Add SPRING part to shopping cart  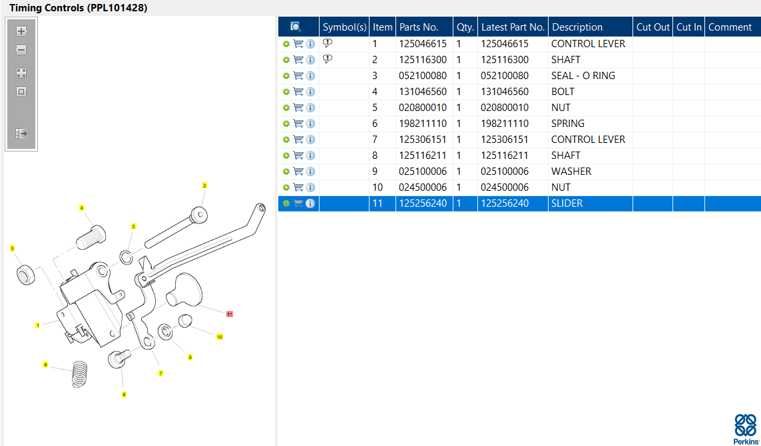point(298,124)
